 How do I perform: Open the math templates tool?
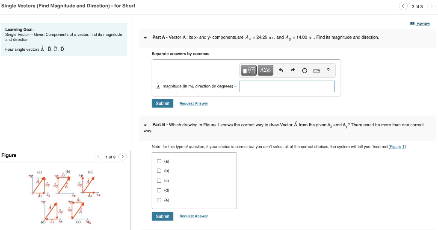click(x=249, y=70)
